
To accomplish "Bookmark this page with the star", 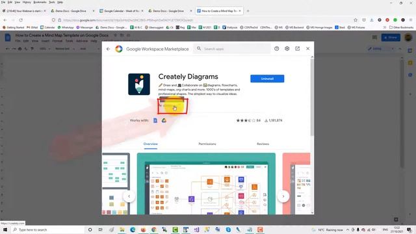I will 356,20.
